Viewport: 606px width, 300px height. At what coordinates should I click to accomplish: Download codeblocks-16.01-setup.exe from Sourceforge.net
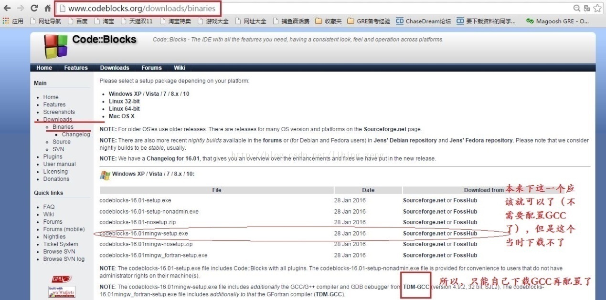pyautogui.click(x=424, y=201)
